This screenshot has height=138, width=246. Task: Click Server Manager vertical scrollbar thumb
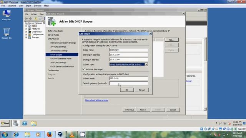205,51
